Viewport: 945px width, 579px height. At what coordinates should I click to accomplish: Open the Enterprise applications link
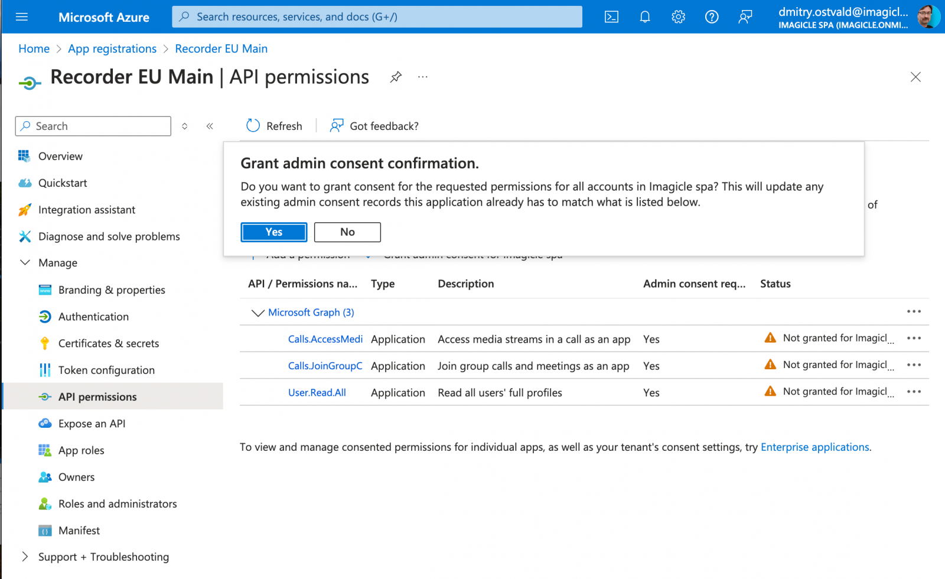tap(814, 447)
